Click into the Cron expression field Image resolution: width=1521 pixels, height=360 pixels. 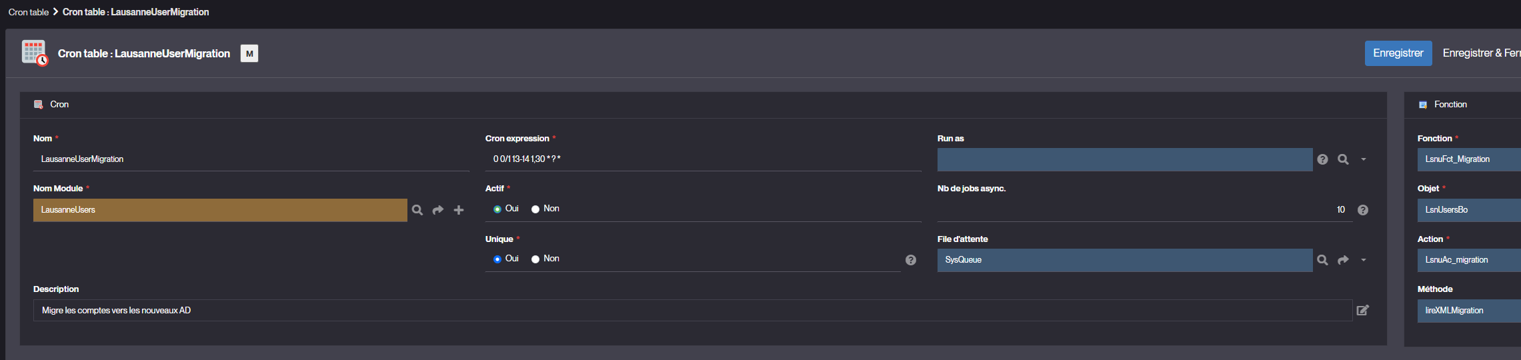[703, 159]
